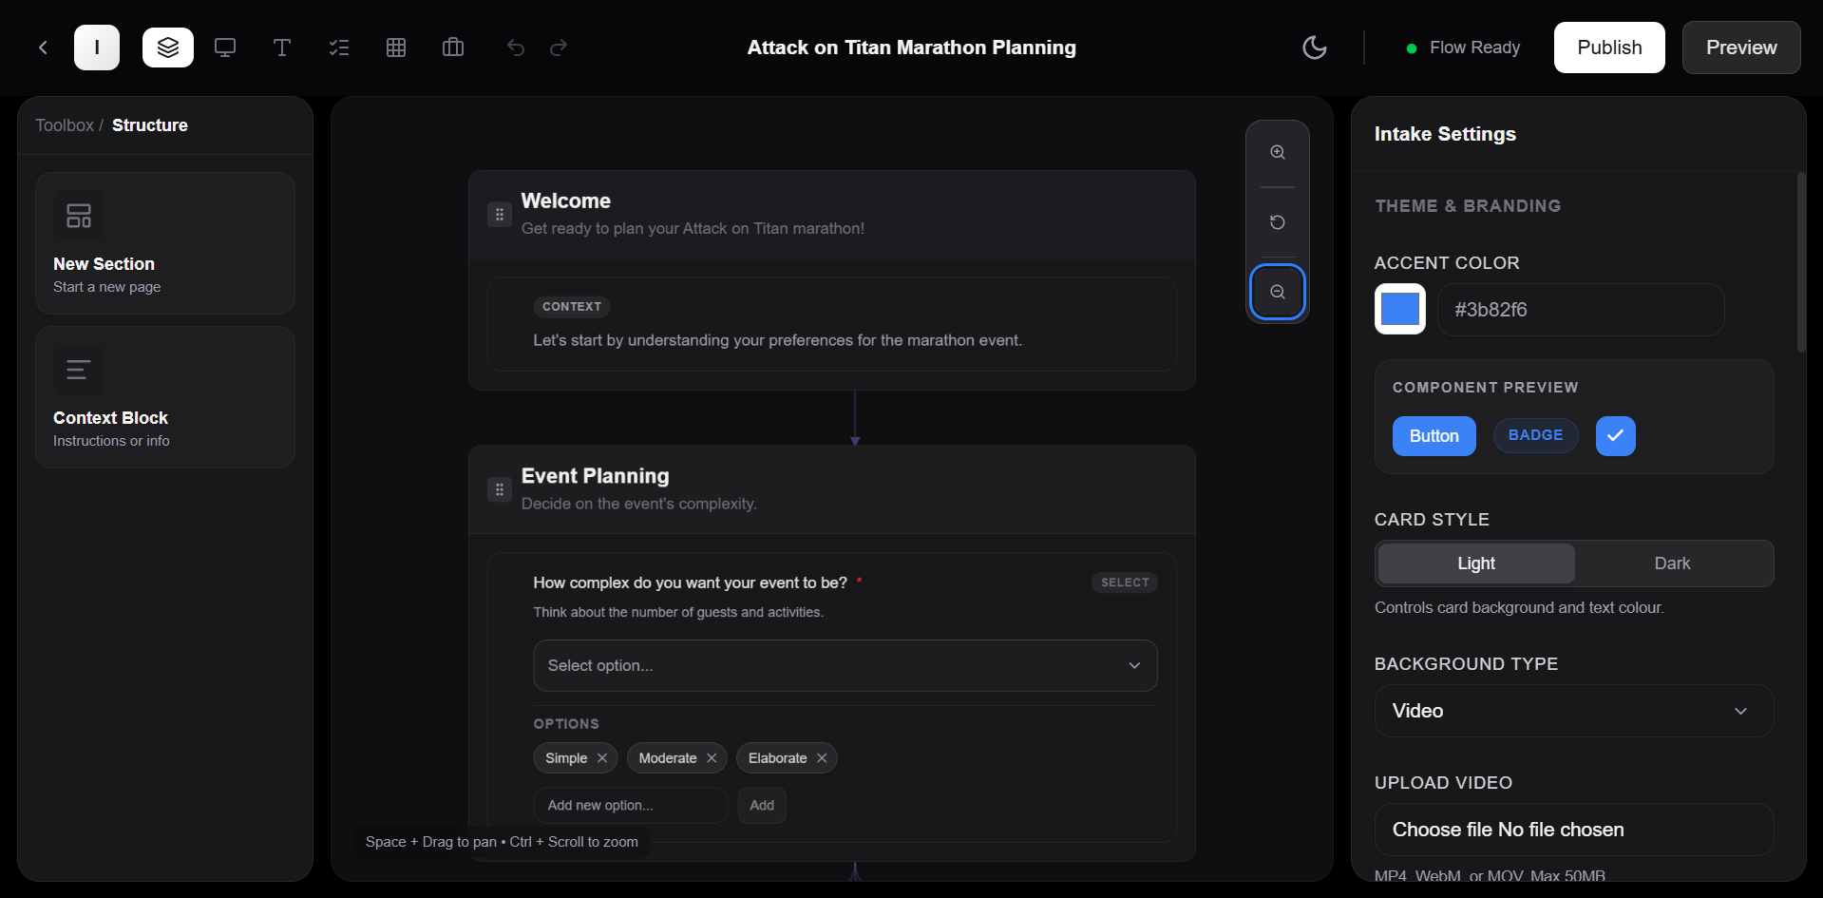This screenshot has height=898, width=1823.
Task: Open the Preview button
Action: coord(1740,48)
